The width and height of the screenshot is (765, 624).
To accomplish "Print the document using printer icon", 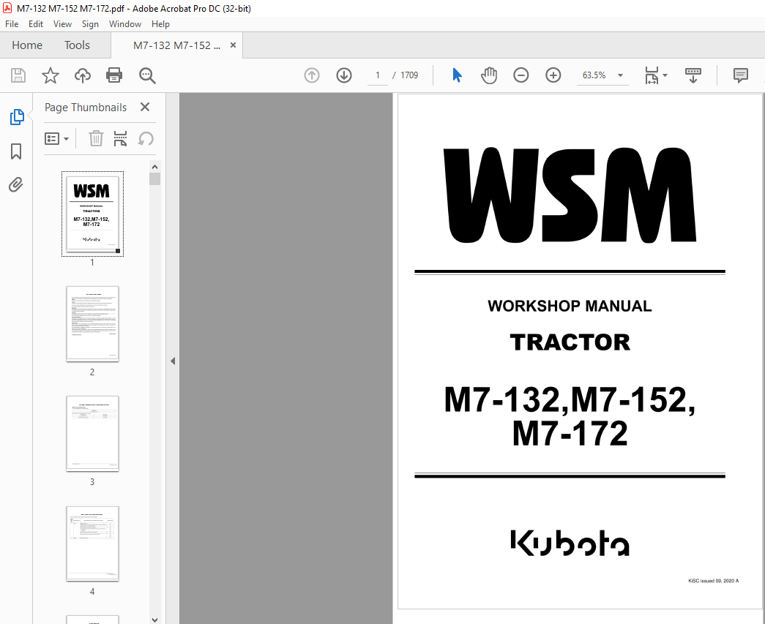I will [x=114, y=75].
